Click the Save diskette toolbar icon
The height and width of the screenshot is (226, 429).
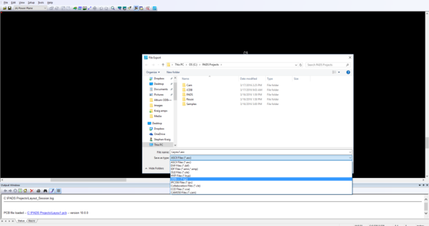click(x=10, y=8)
